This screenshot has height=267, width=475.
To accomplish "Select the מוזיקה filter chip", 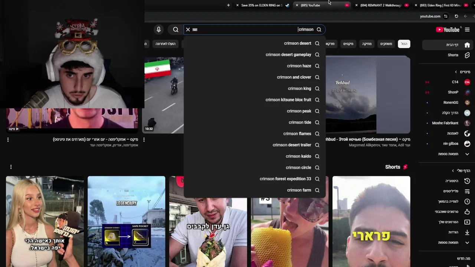I will [x=367, y=44].
